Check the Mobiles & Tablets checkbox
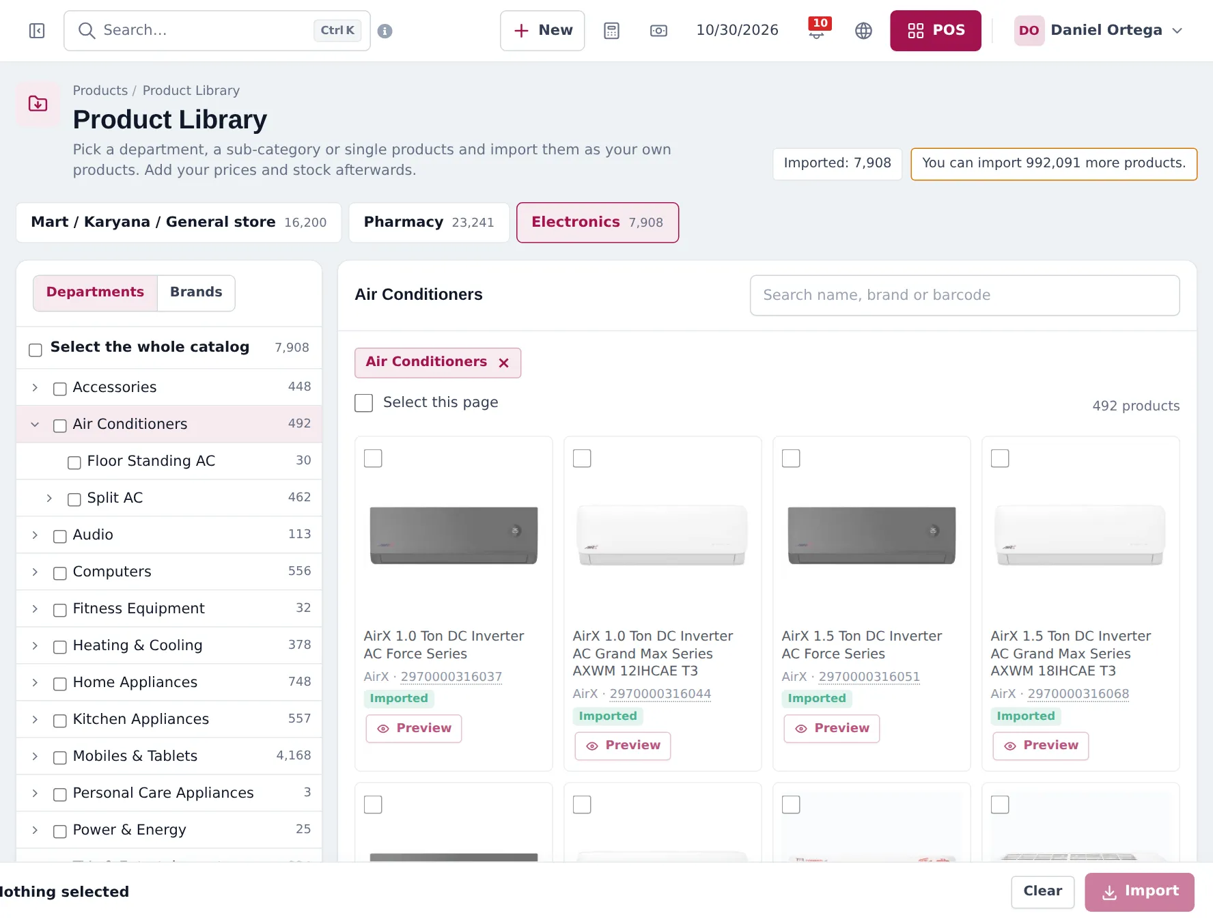This screenshot has width=1213, height=922. 60,757
